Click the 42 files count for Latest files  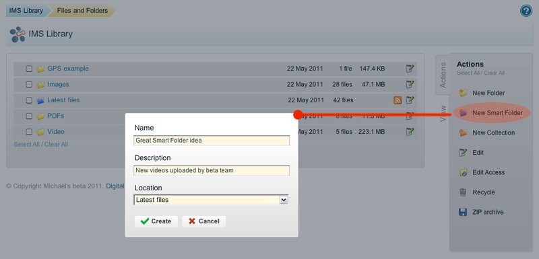344,100
